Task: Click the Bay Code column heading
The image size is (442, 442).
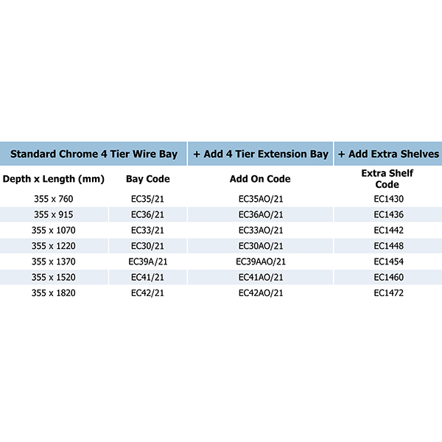Action: click(148, 179)
